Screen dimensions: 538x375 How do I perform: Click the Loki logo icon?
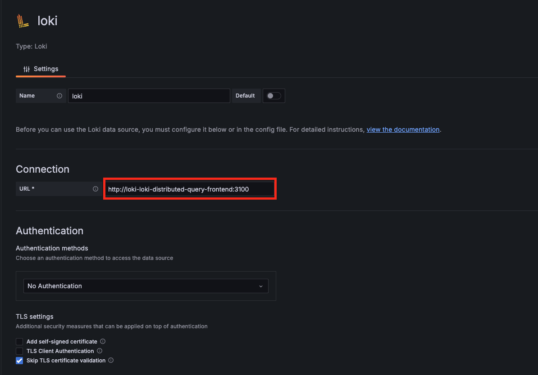[x=23, y=21]
